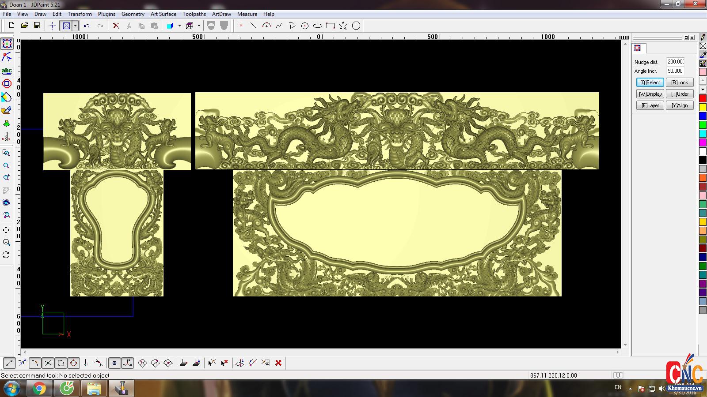707x397 pixels.
Task: Click the rectangle drawing tool
Action: tap(330, 26)
